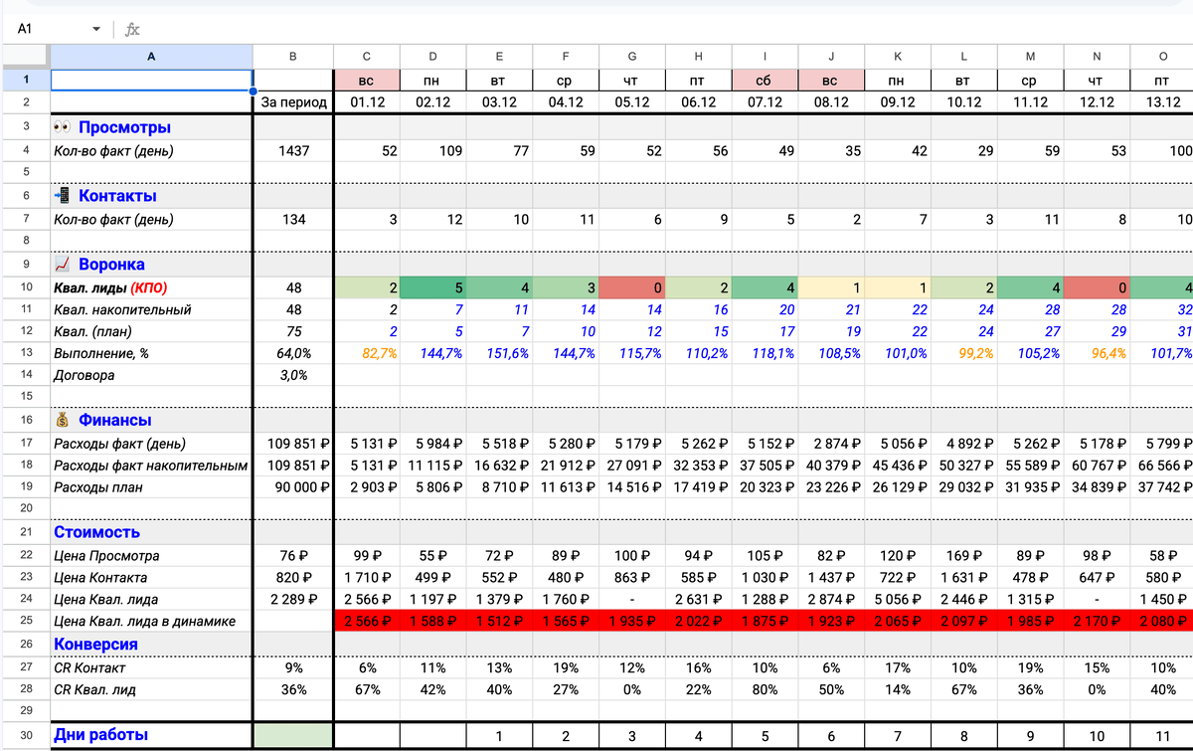Click the cell showing 1437 views total
The image size is (1193, 751).
[x=292, y=151]
